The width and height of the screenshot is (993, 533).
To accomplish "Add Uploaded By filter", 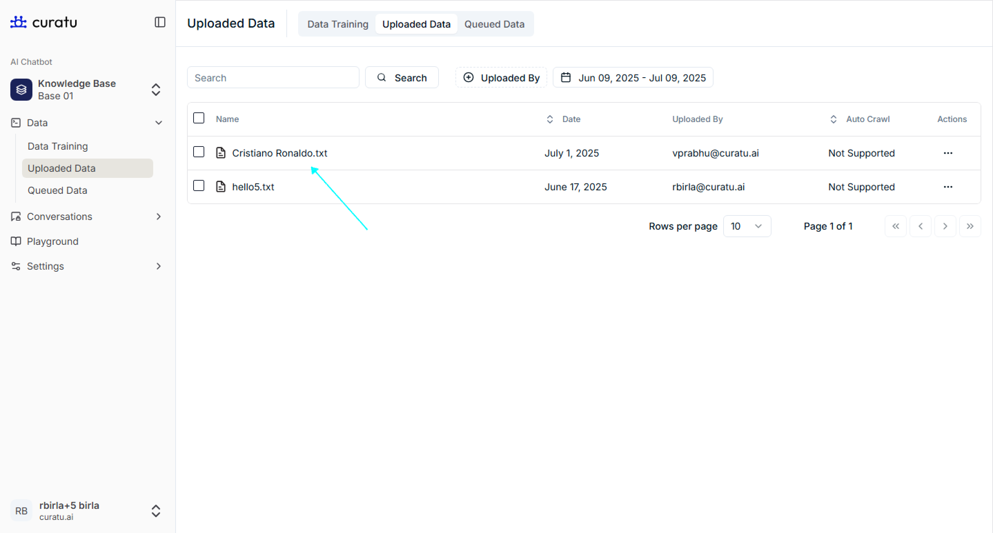I will 501,78.
